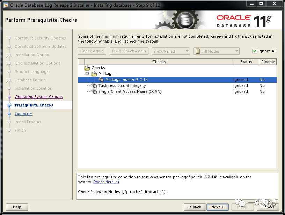Viewport: 285px width, 215px height.
Task: Click Installation Location step
Action: 34,88
